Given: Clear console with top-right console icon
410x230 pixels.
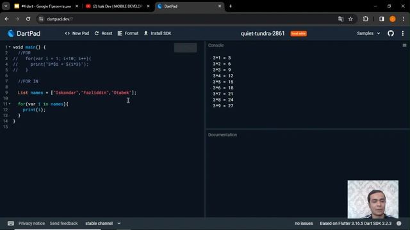Looking at the screenshot, I should coord(404,45).
